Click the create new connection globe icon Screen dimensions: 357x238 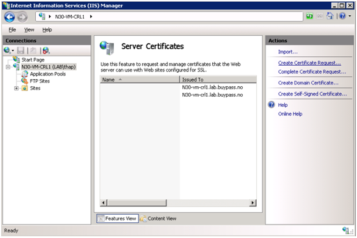pyautogui.click(x=7, y=50)
